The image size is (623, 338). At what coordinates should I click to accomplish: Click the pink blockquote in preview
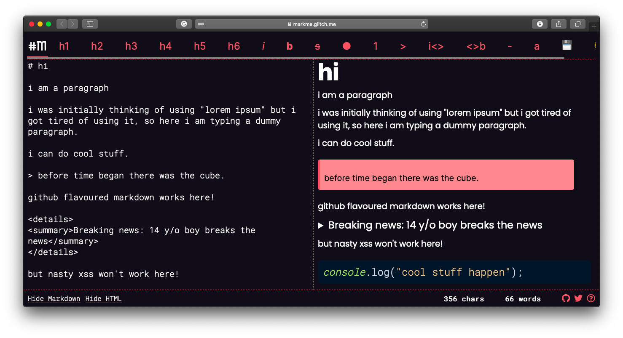click(x=446, y=175)
